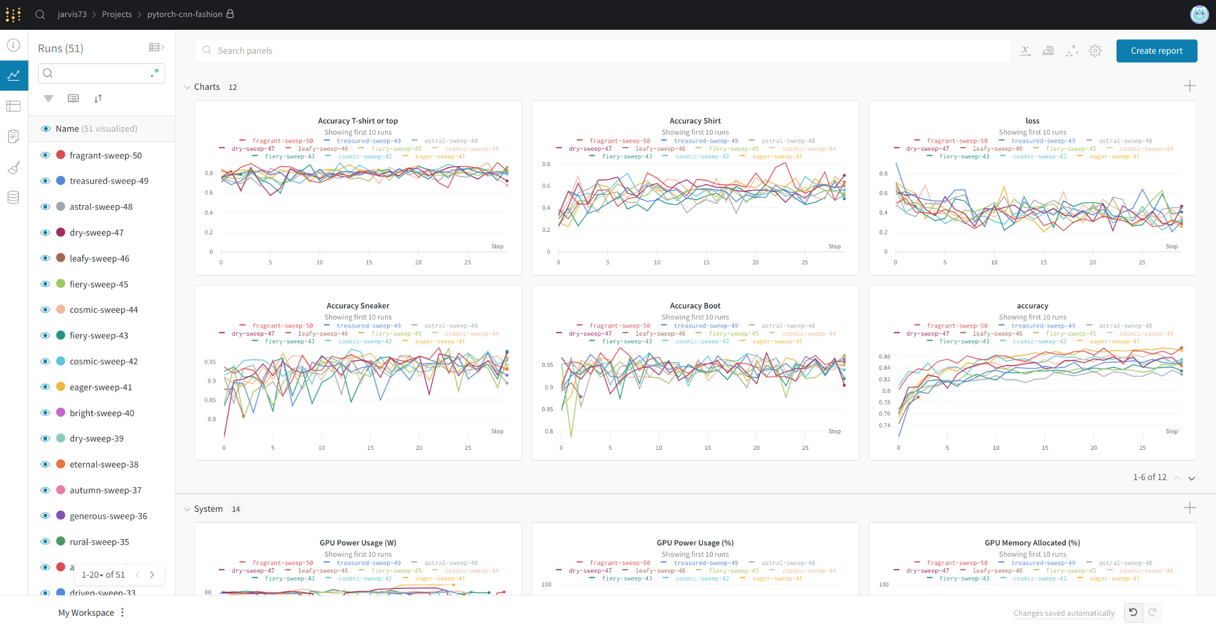Add a panel to System section
This screenshot has height=624, width=1216.
point(1189,508)
